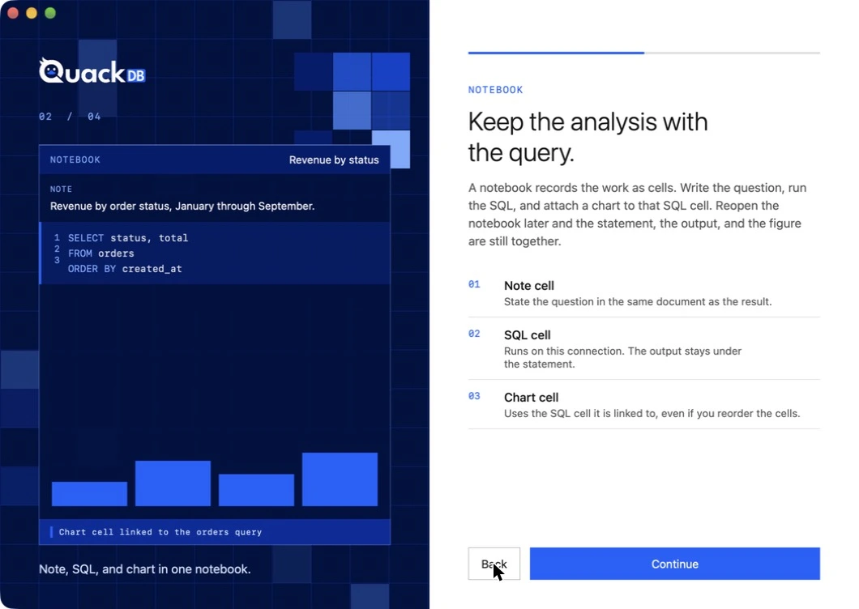
Task: Click the note text 'Revenue by order status'
Action: click(x=182, y=206)
